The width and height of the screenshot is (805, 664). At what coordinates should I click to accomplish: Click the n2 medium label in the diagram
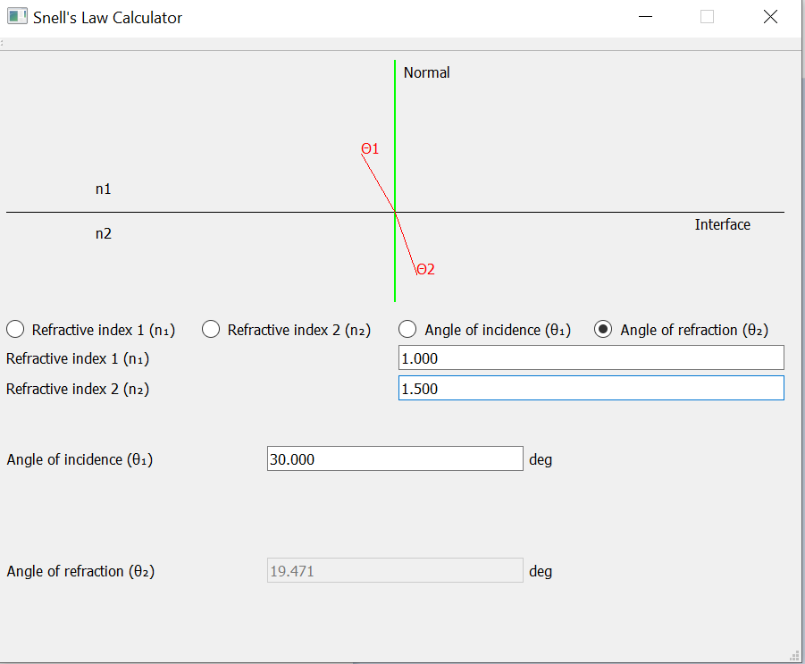[x=103, y=233]
